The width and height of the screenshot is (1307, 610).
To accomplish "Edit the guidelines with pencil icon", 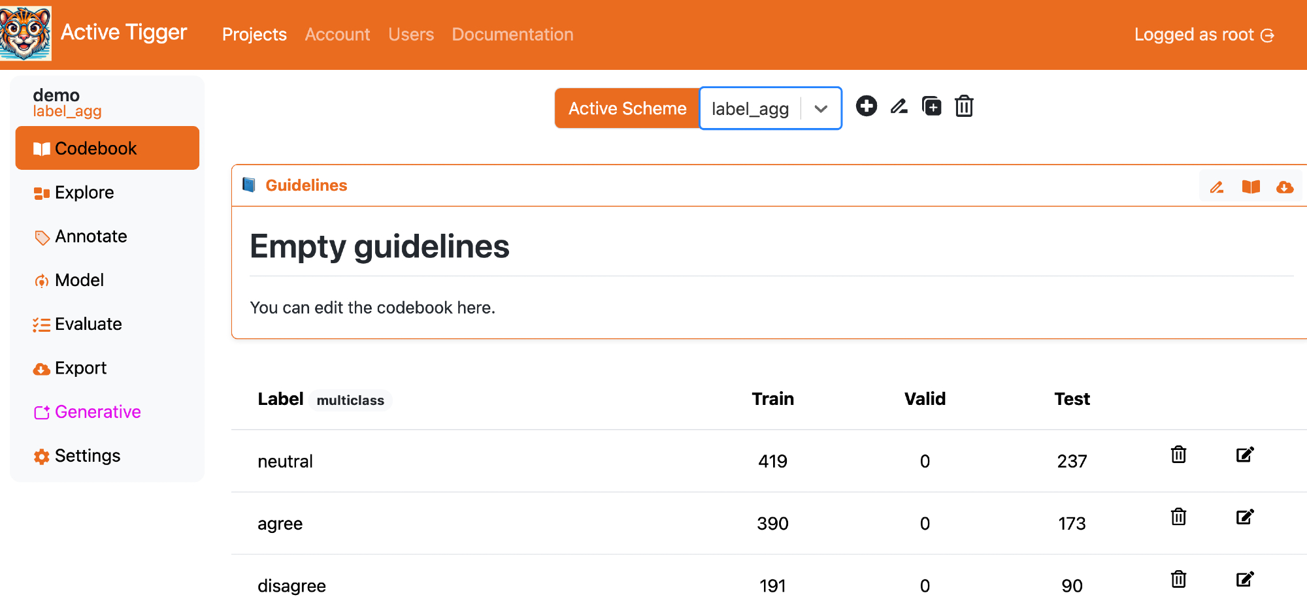I will click(1216, 187).
